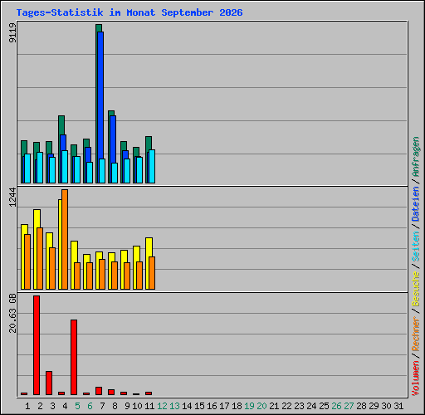Click the chart title Tages-Statistik im Monat September 2026
Viewport: 425px width, 415px height.
pos(129,12)
